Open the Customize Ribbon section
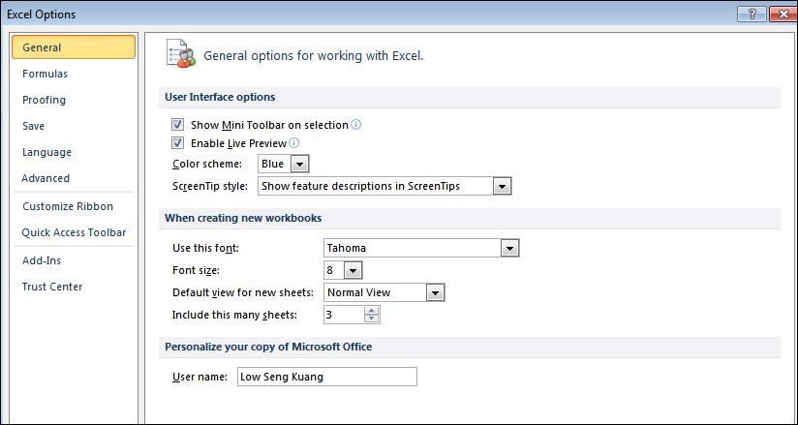 point(68,206)
